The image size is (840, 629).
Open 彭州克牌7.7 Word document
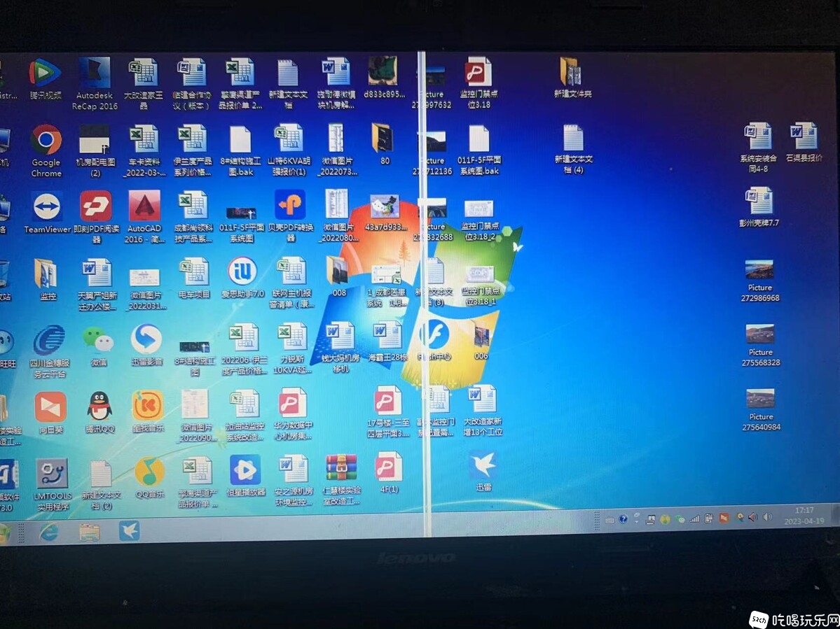tap(759, 207)
